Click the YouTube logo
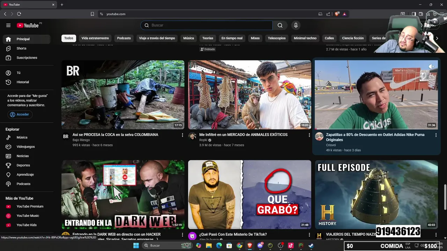The image size is (447, 251). pos(28,25)
